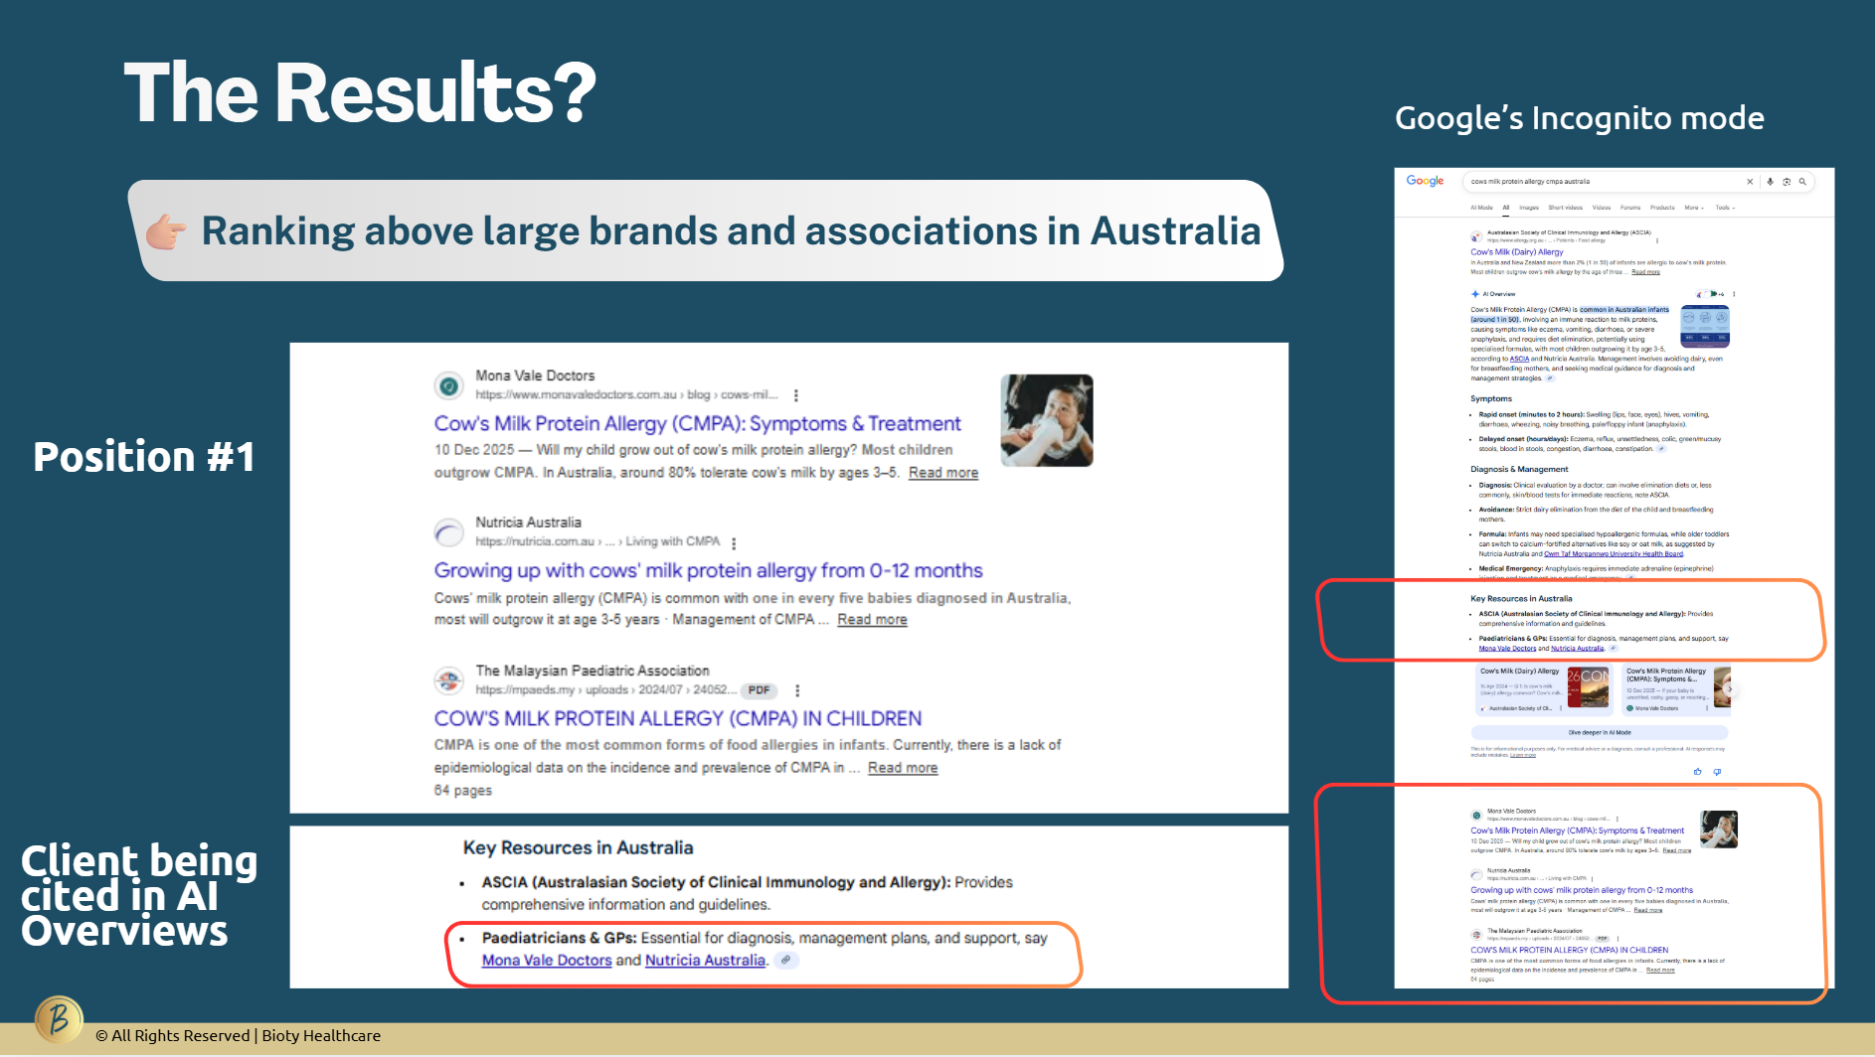Open the 'Symptoms &...' source card in the small screenshot
The height and width of the screenshot is (1057, 1875).
[1676, 689]
